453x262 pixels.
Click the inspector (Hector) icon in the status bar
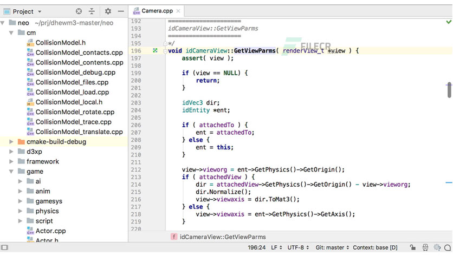pyautogui.click(x=425, y=247)
